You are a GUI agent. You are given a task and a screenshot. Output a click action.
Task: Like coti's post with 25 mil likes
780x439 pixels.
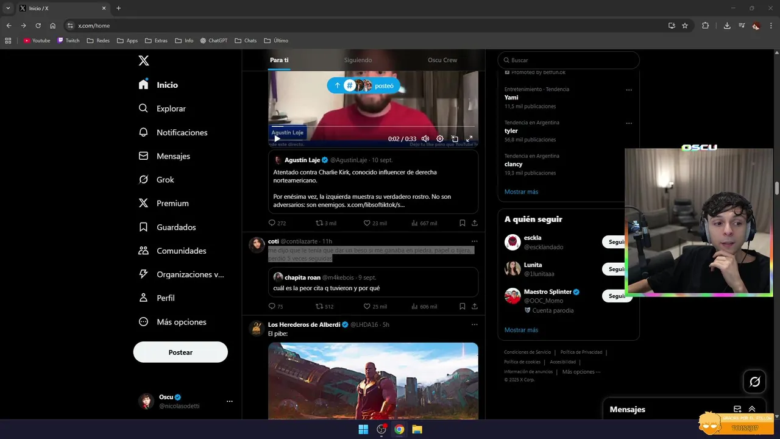pyautogui.click(x=375, y=306)
